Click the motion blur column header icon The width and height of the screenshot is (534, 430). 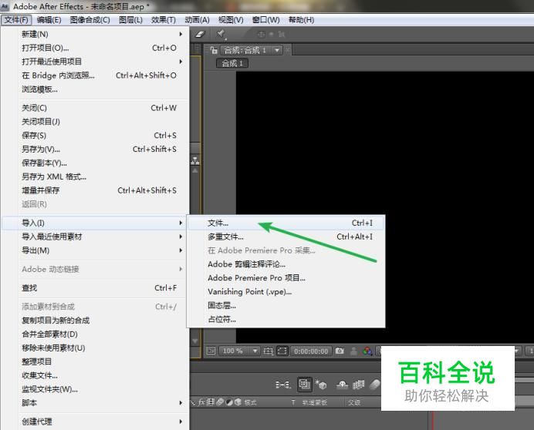click(220, 402)
